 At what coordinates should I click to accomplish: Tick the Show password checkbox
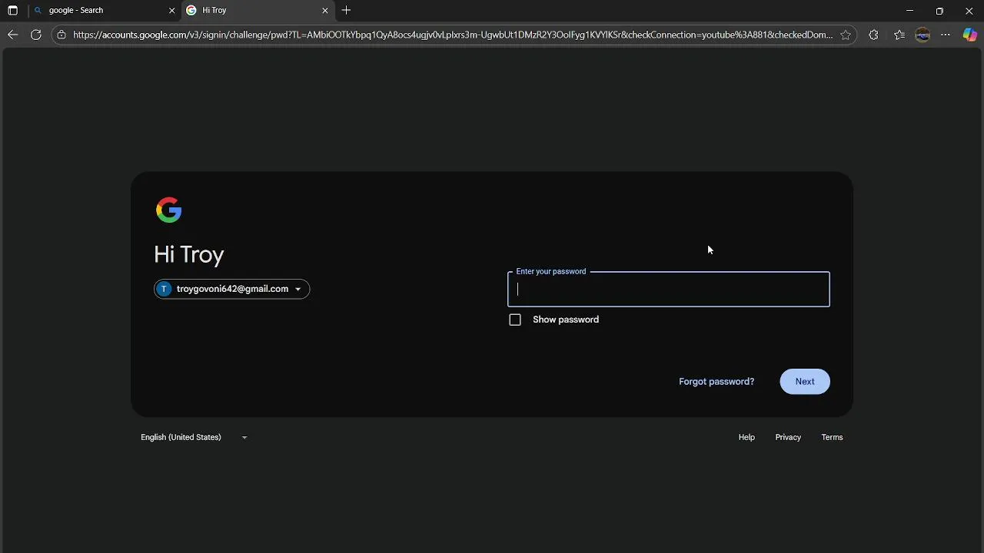tap(515, 320)
